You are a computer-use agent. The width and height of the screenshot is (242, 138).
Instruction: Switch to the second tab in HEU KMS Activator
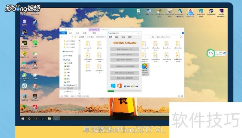(117, 37)
